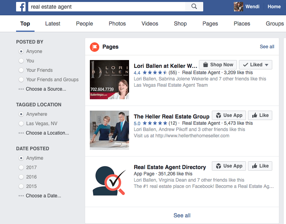Screen dimensions: 286x224
Task: Open Wendi profile name link
Action: pyautogui.click(x=252, y=7)
